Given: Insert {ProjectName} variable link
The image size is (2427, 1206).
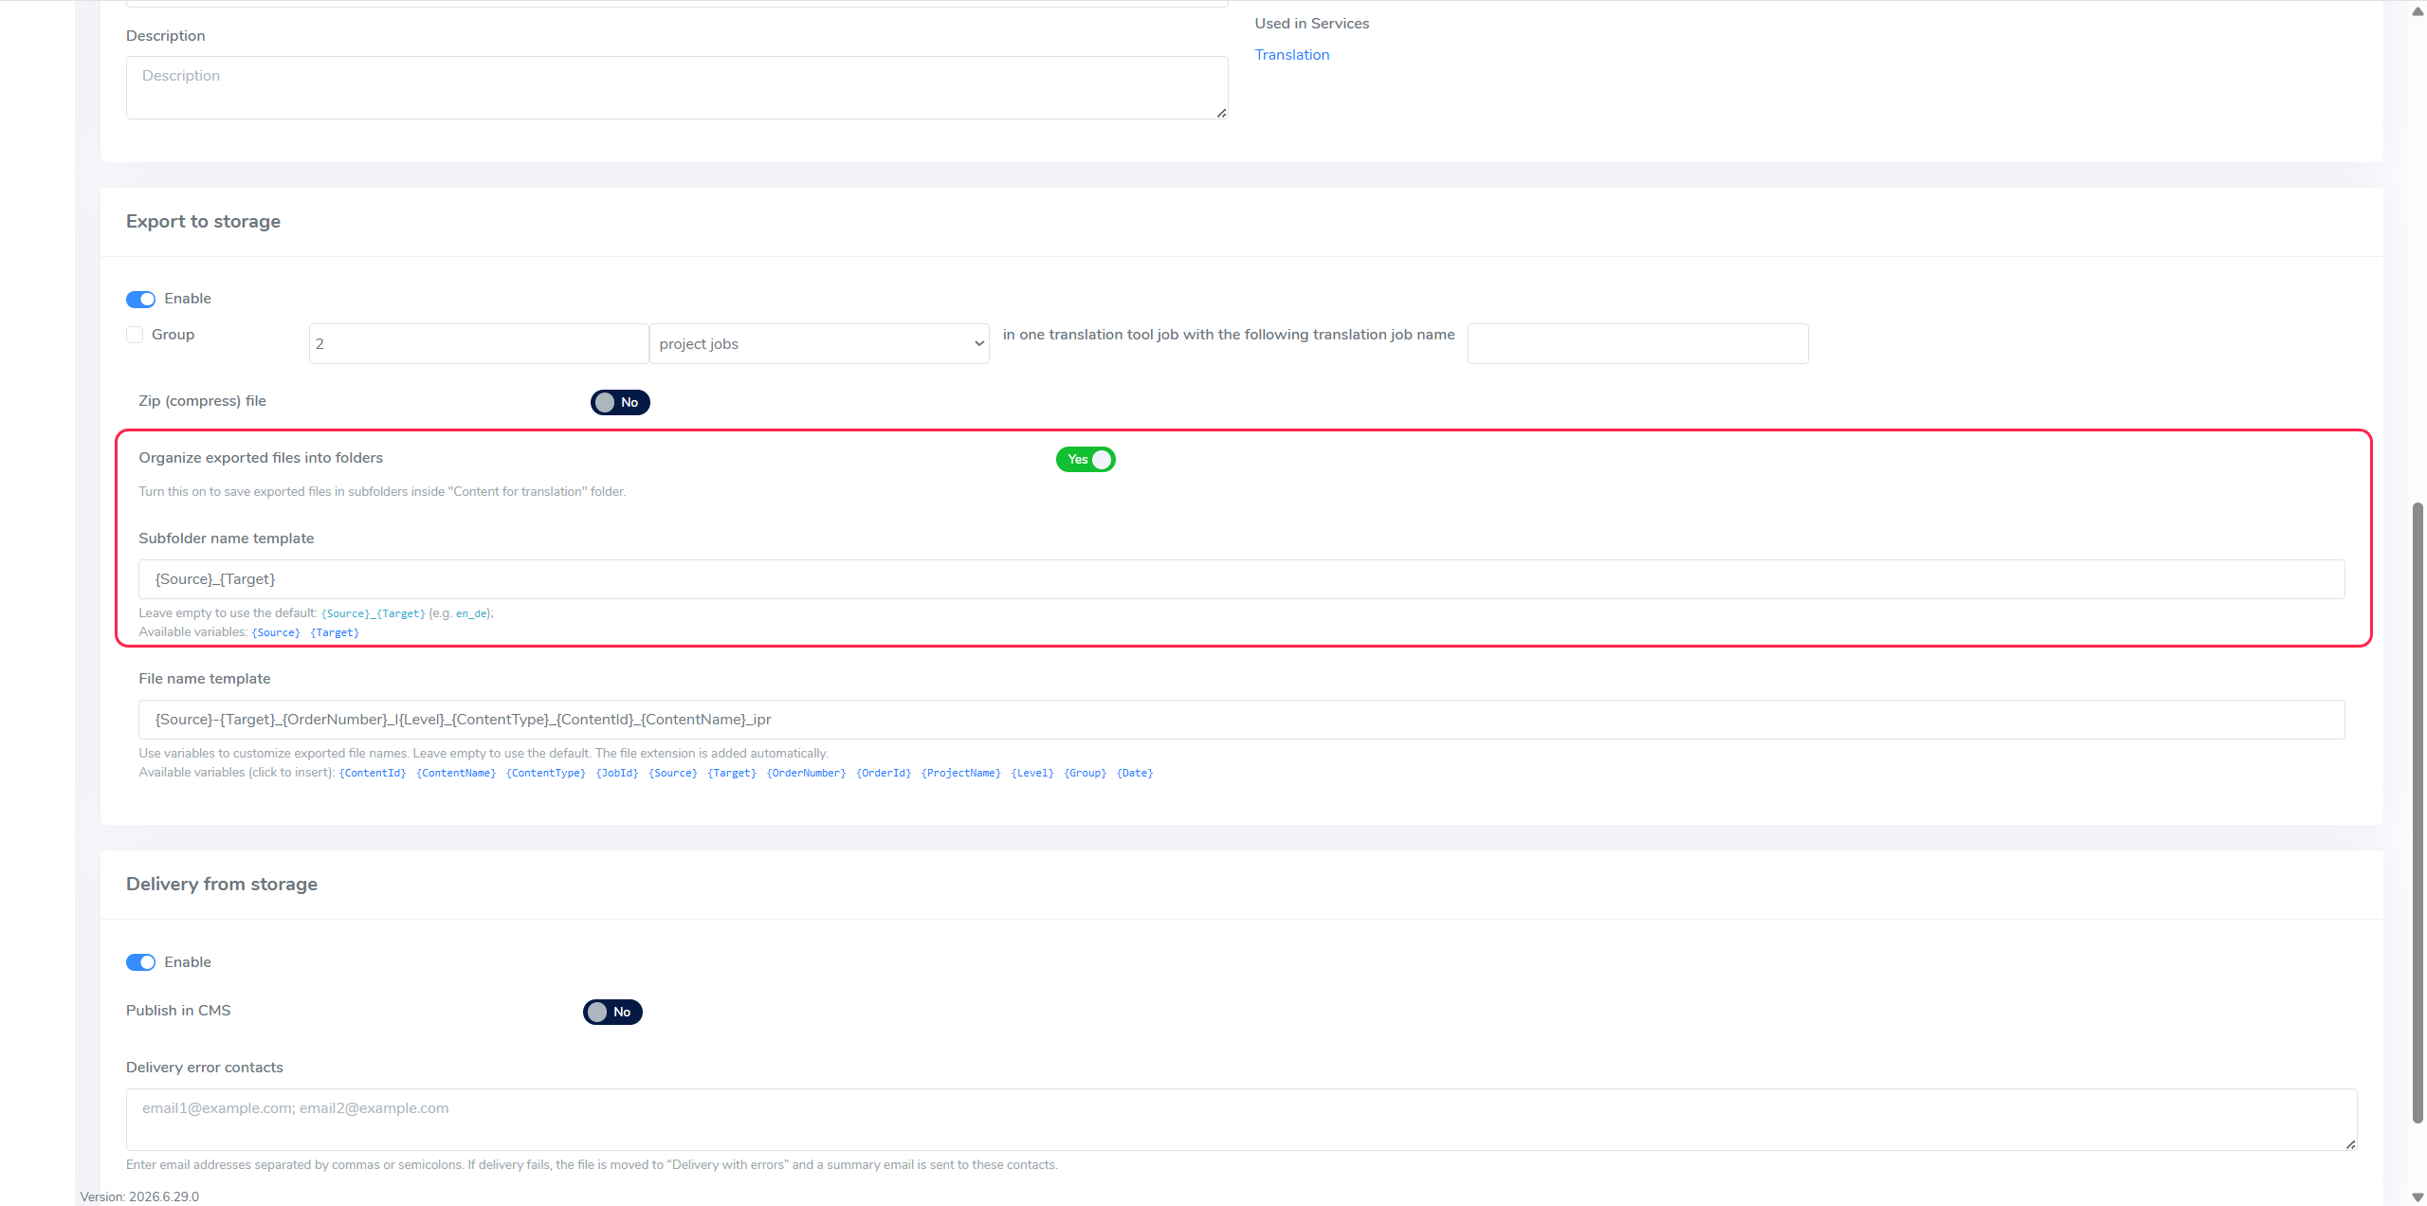Looking at the screenshot, I should pyautogui.click(x=961, y=774).
